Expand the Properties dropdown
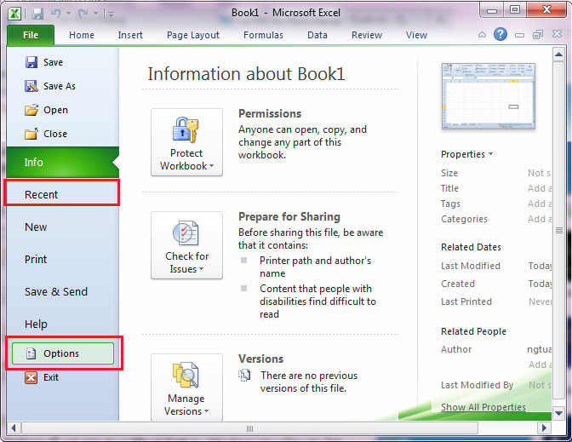 pos(467,154)
